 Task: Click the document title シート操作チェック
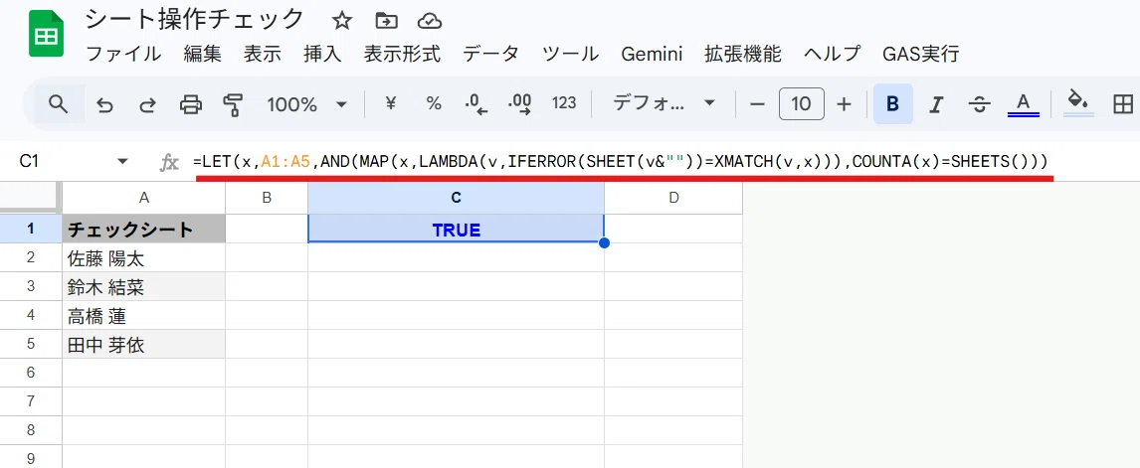pos(195,20)
